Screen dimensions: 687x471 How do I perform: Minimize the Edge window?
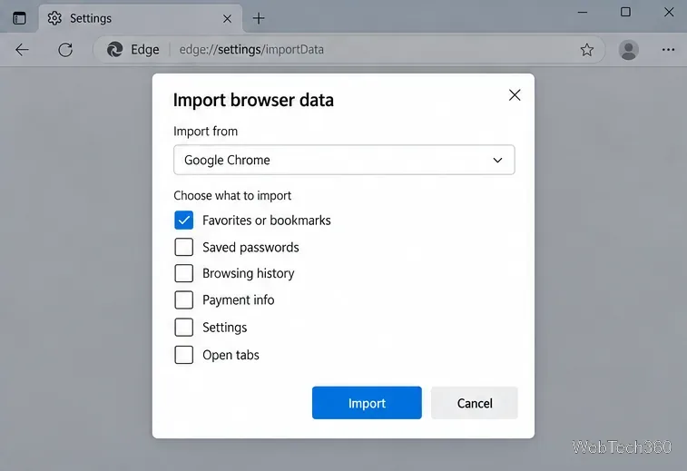[x=583, y=13]
